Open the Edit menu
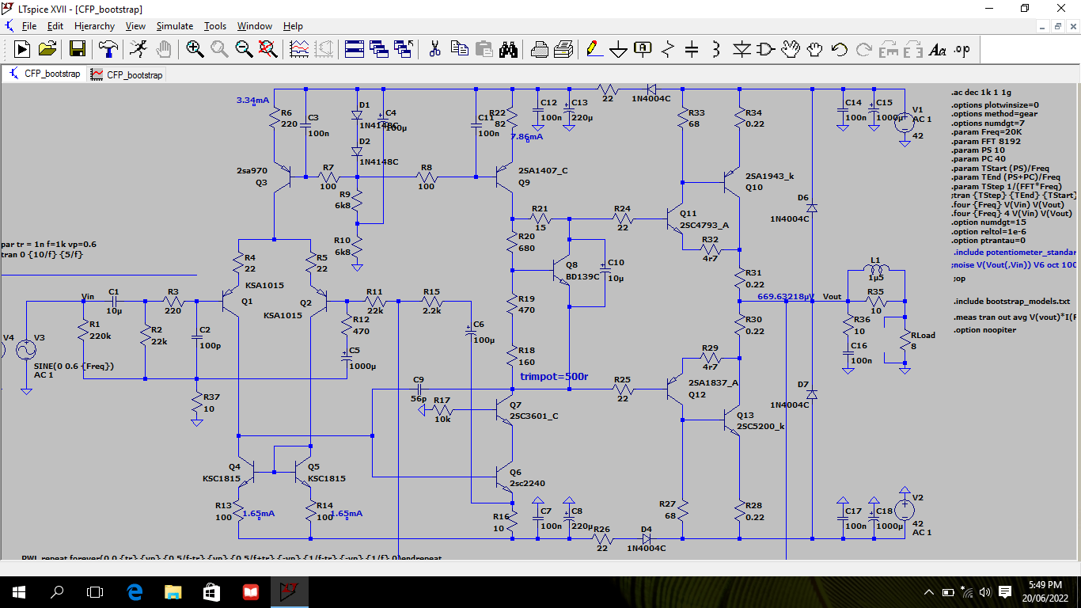Viewport: 1081px width, 608px height. click(55, 26)
